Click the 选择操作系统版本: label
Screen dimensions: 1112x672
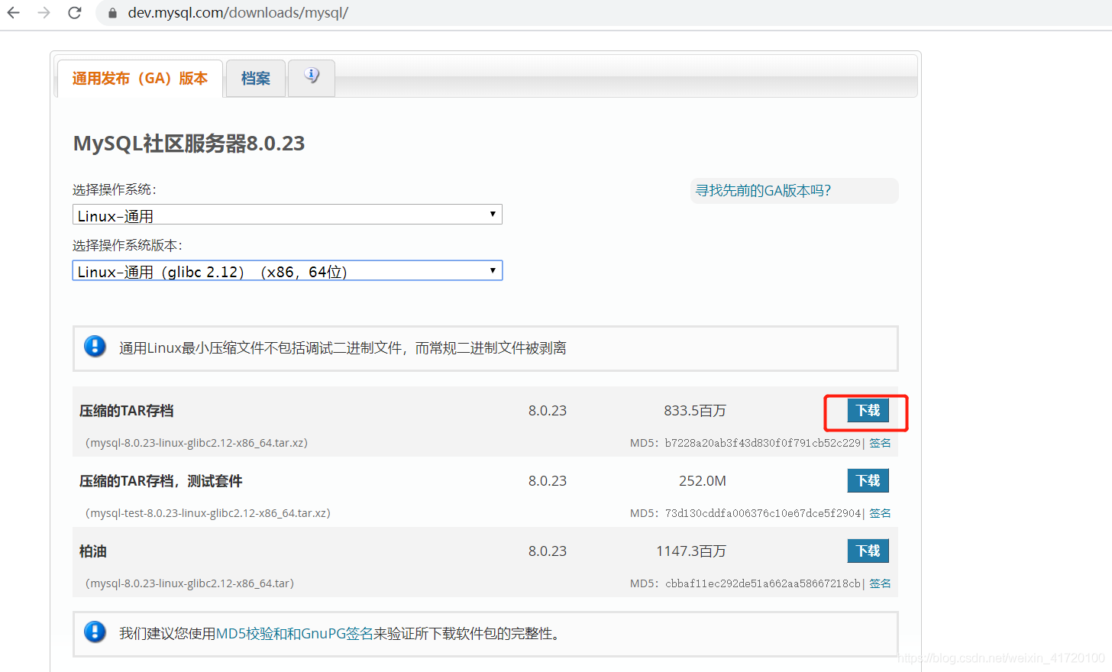tap(128, 245)
